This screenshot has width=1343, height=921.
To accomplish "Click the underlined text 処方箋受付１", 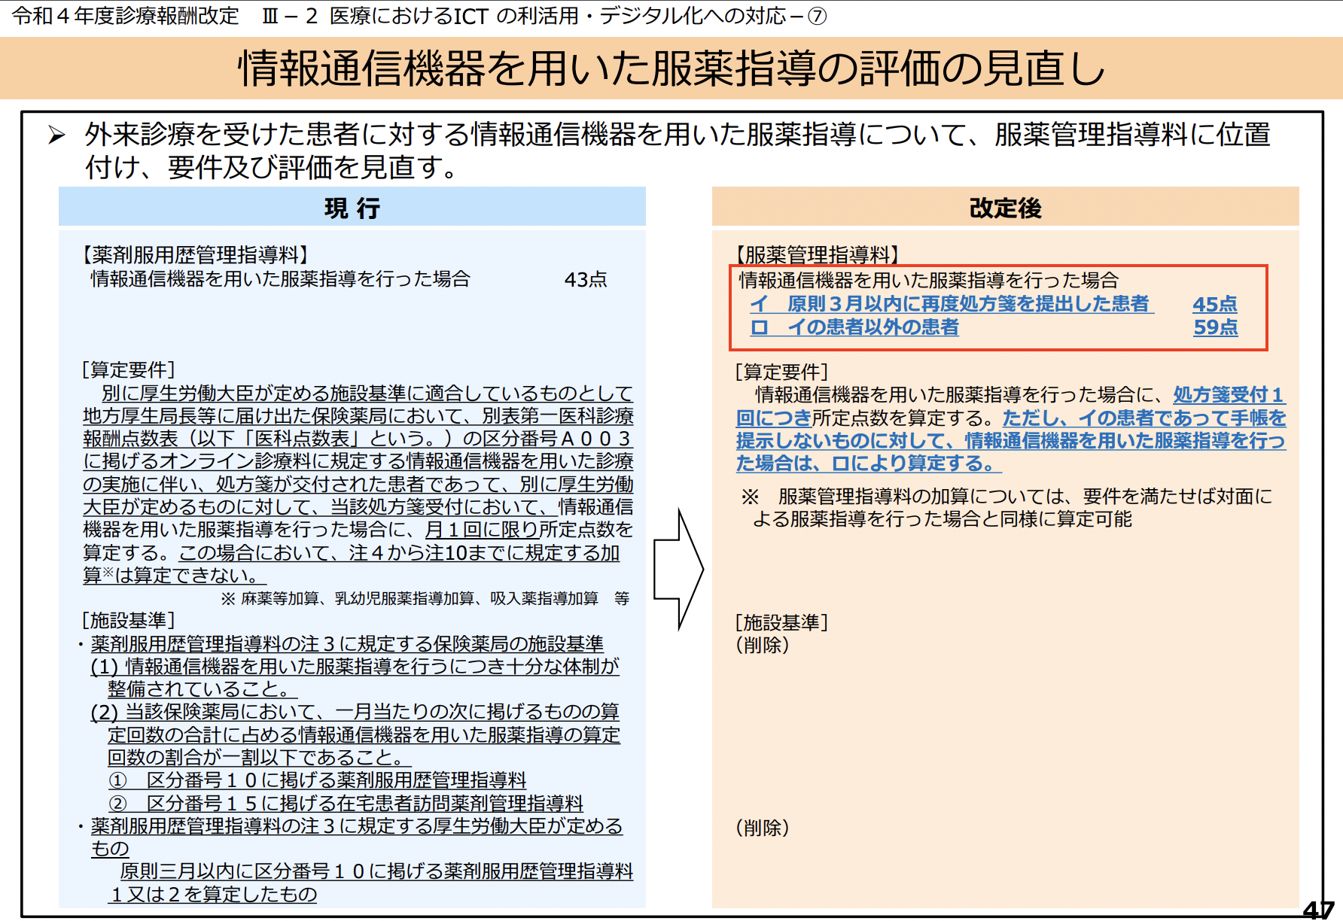I will click(1229, 394).
